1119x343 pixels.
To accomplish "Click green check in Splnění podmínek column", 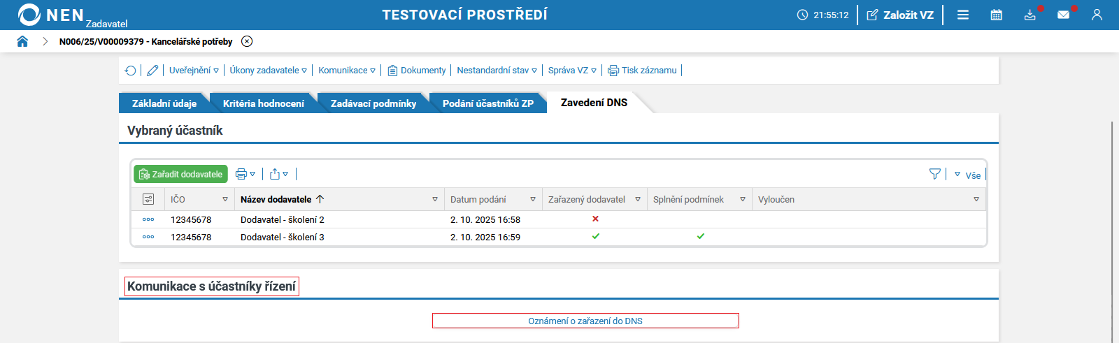I will [x=700, y=236].
